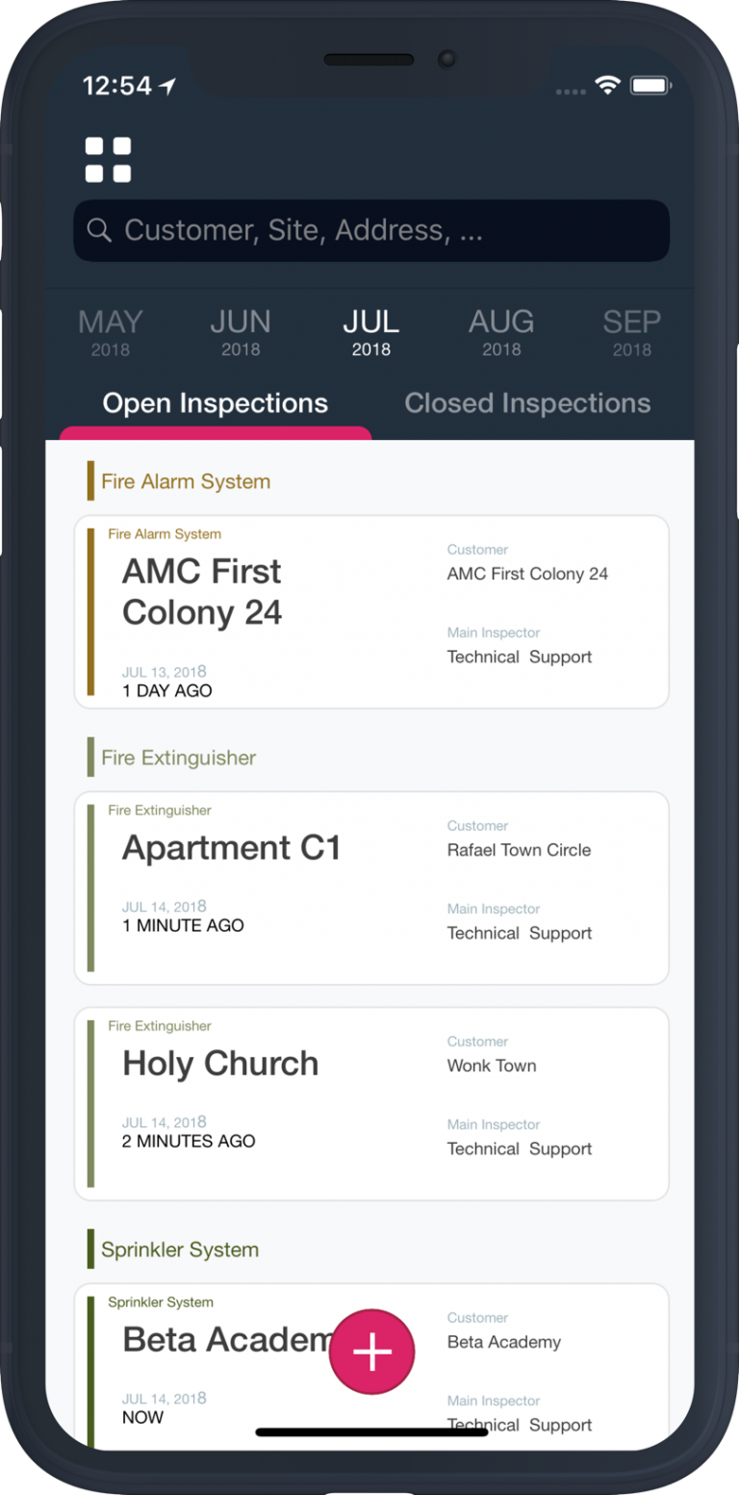
Task: Switch to Closed Inspections tab
Action: tap(527, 403)
